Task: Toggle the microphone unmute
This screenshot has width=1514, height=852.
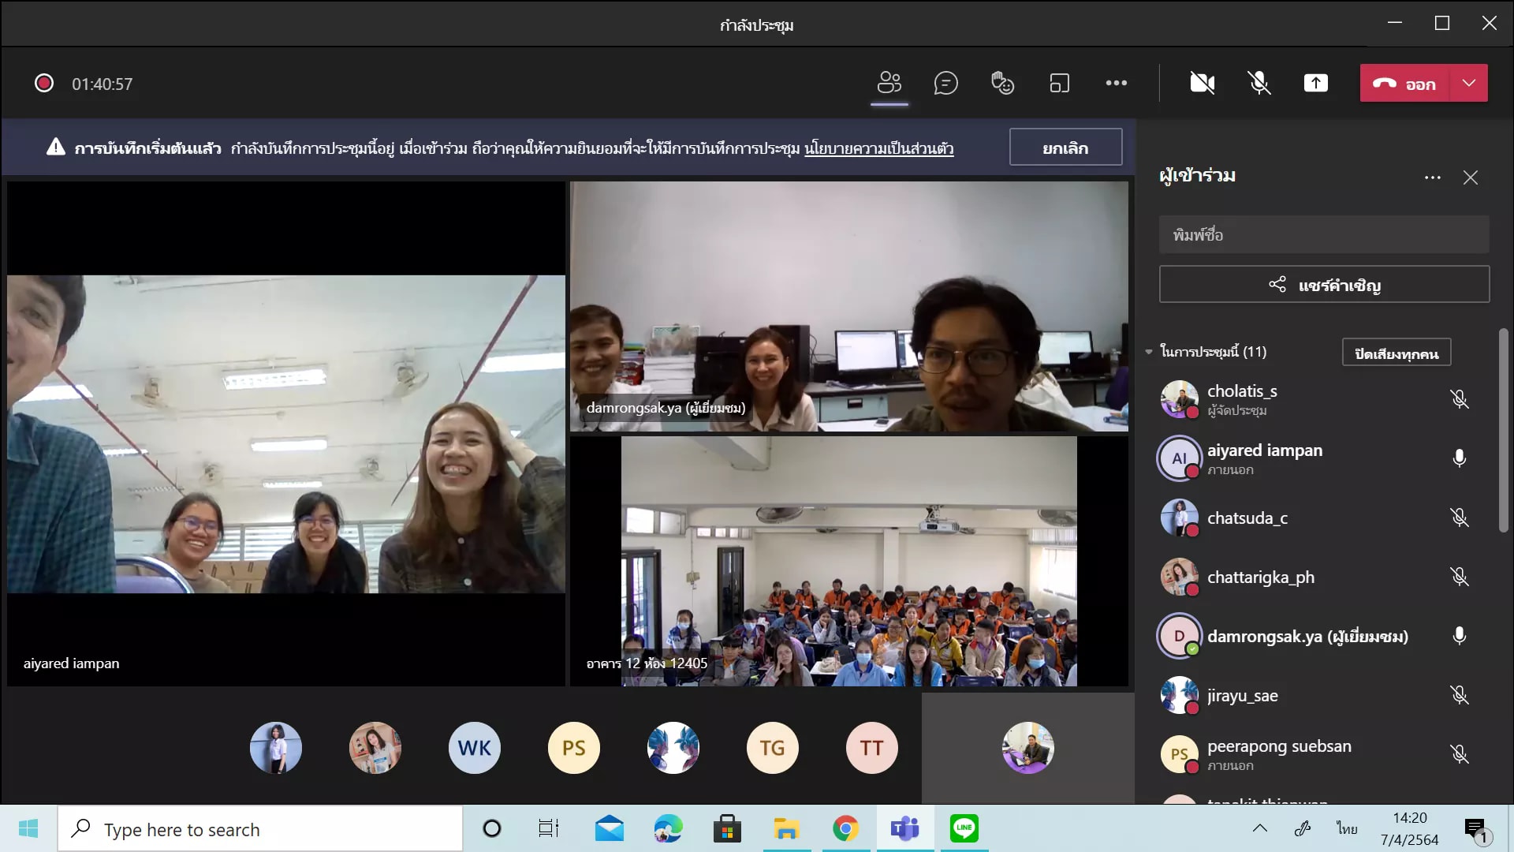Action: (1259, 83)
